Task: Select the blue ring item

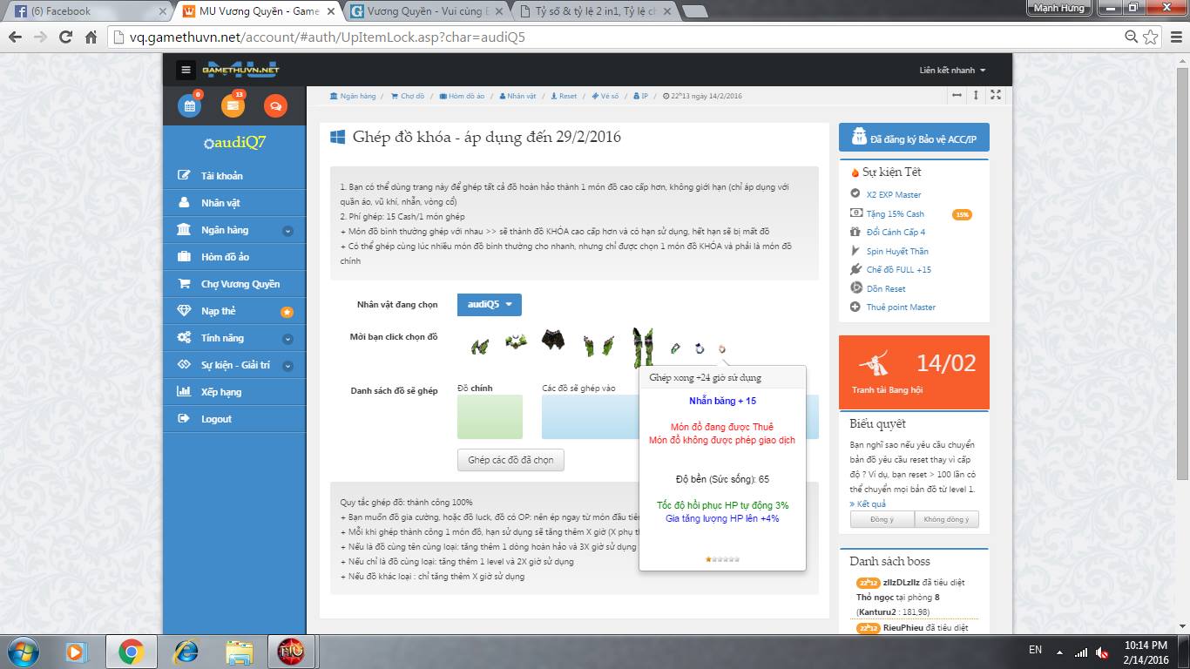Action: 699,348
